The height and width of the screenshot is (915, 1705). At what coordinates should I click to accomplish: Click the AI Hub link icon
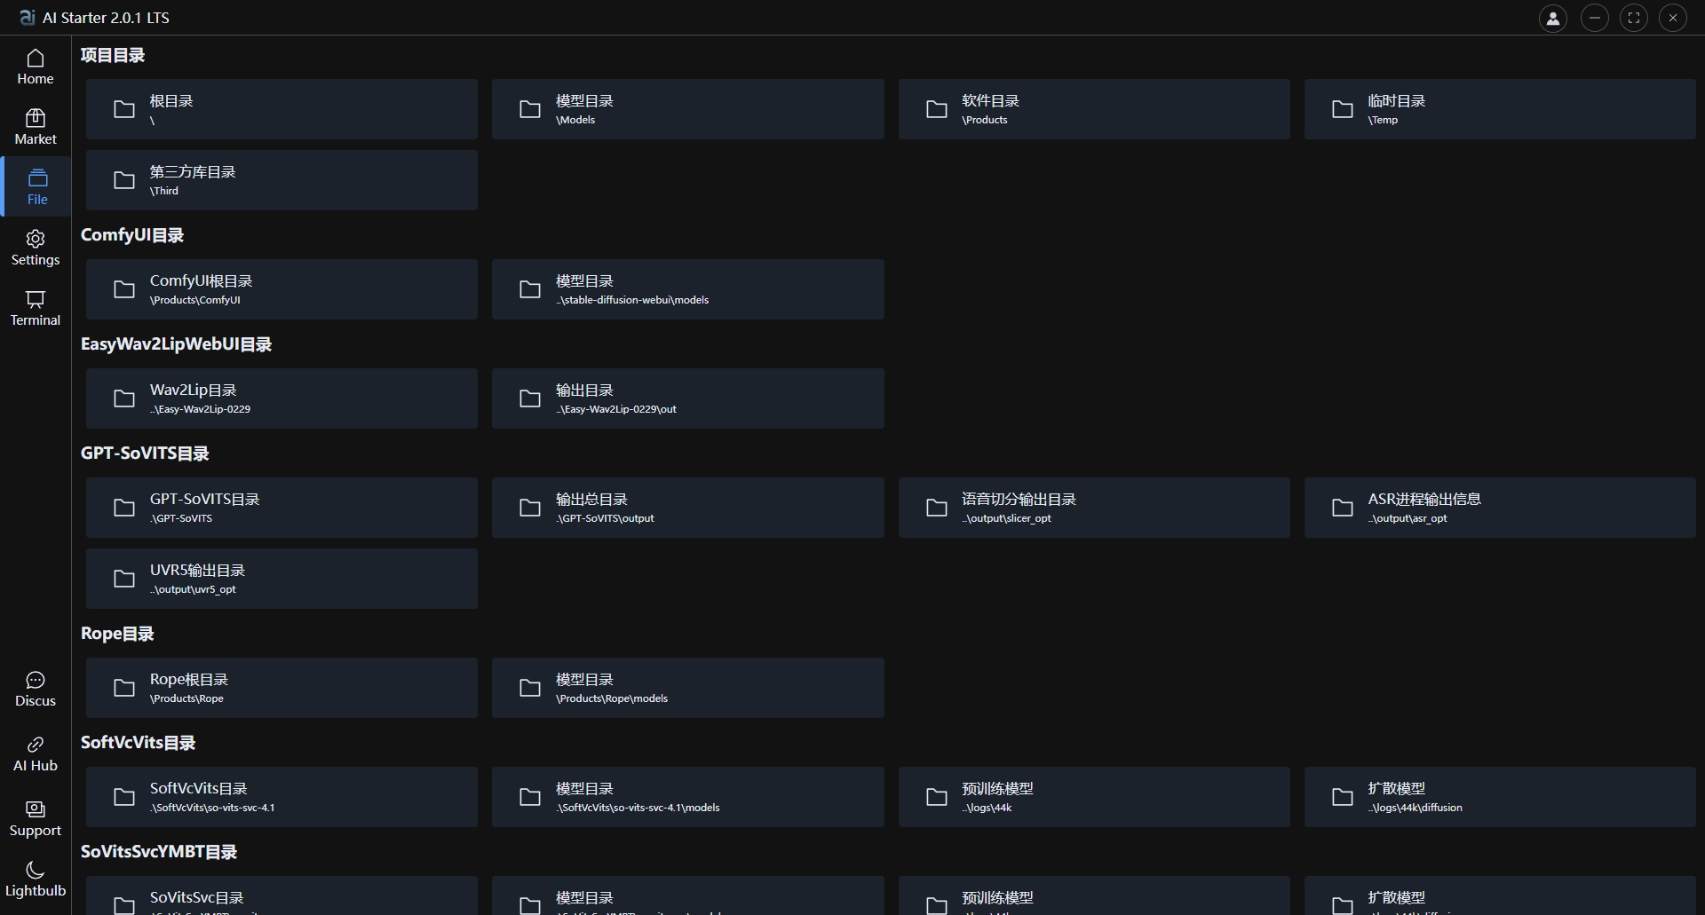36,753
